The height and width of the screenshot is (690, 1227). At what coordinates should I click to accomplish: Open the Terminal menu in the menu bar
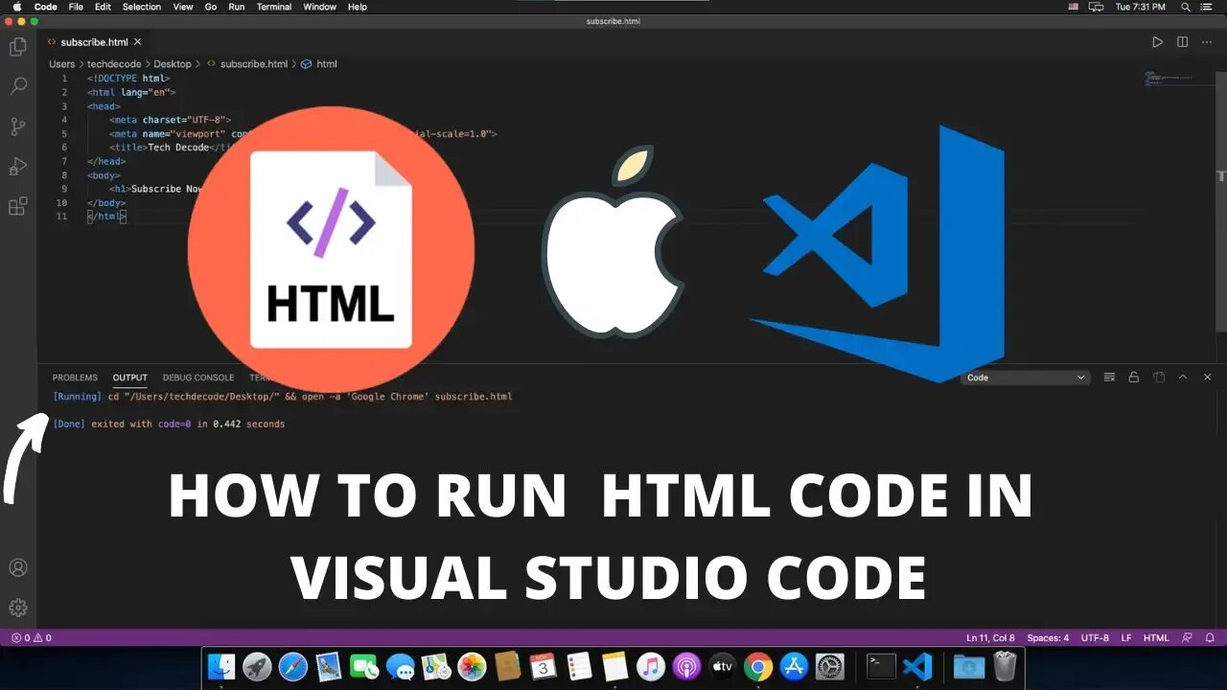[273, 7]
